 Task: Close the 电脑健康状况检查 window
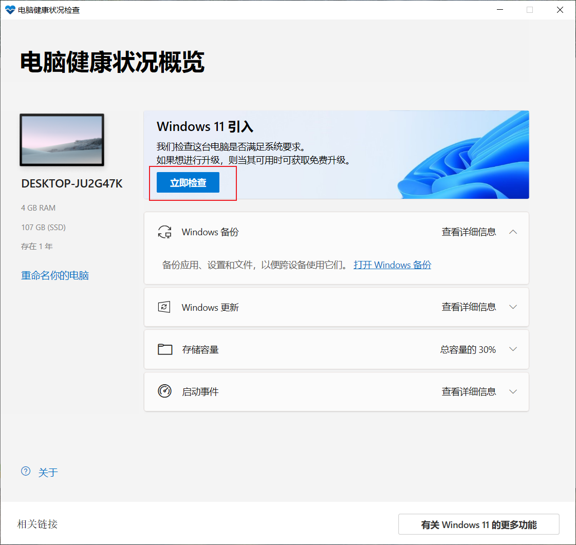(560, 10)
